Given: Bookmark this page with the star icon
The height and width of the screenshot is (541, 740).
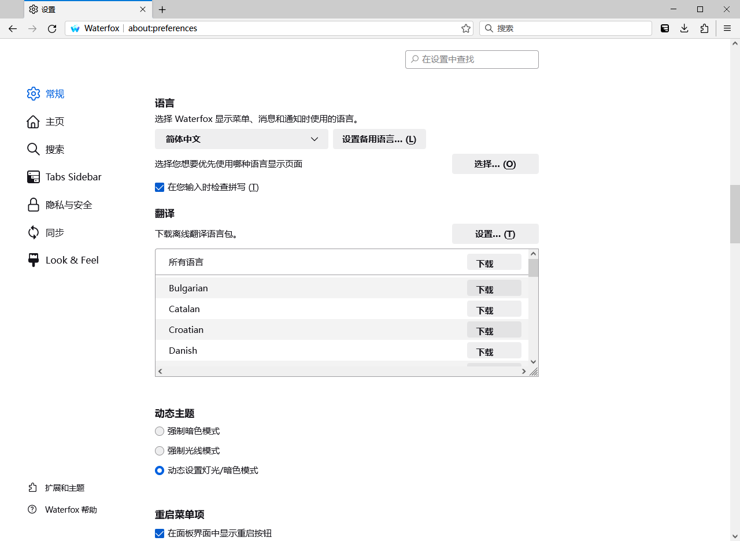Looking at the screenshot, I should coord(465,28).
